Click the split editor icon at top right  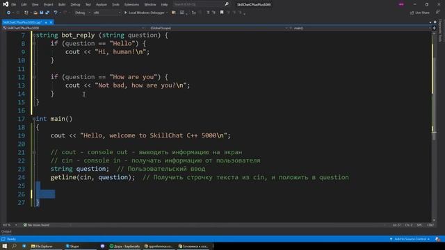434,28
